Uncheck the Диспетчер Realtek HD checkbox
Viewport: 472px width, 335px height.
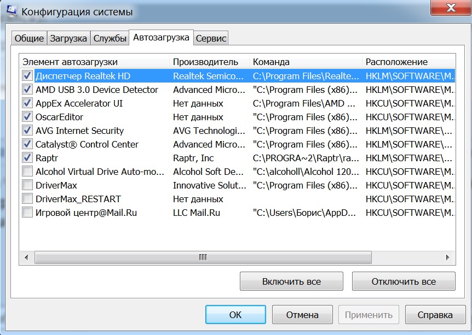click(x=27, y=76)
